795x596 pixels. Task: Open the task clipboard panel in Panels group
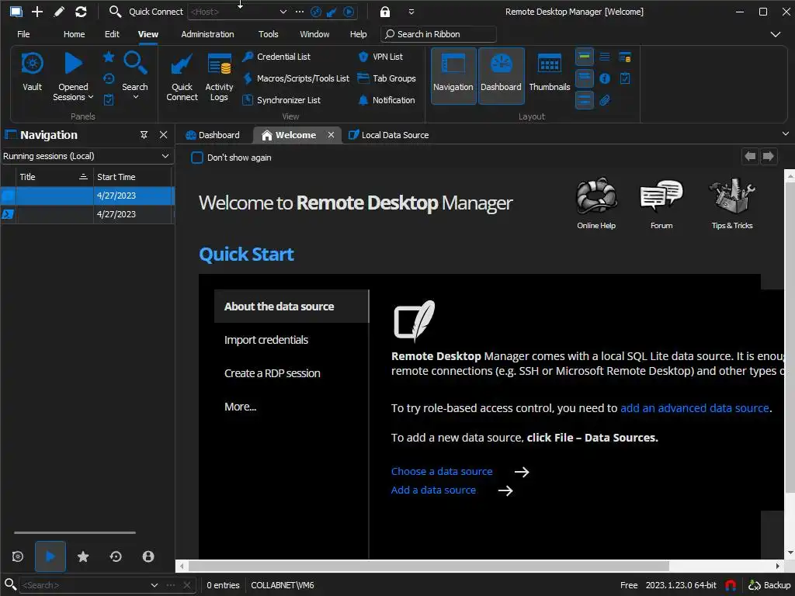tap(109, 100)
